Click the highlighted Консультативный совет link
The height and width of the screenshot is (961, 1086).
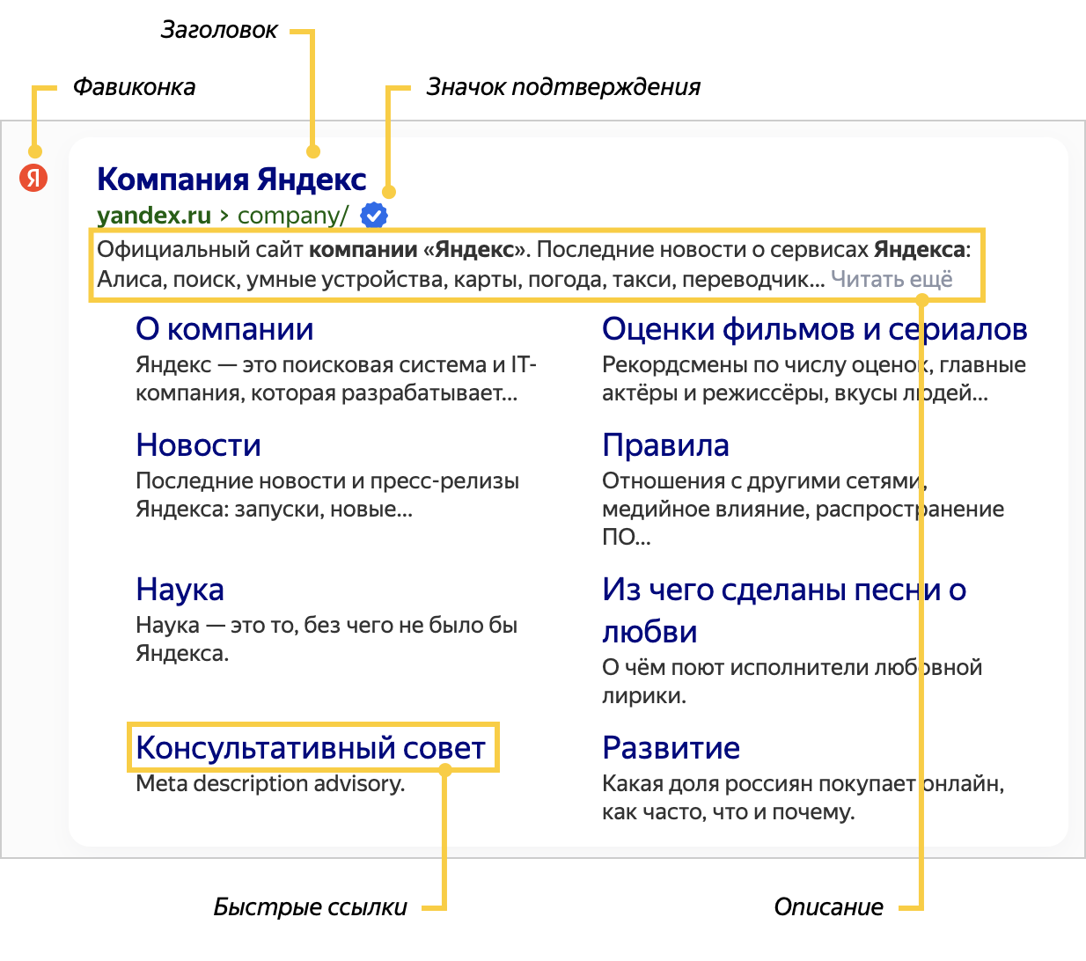point(311,748)
